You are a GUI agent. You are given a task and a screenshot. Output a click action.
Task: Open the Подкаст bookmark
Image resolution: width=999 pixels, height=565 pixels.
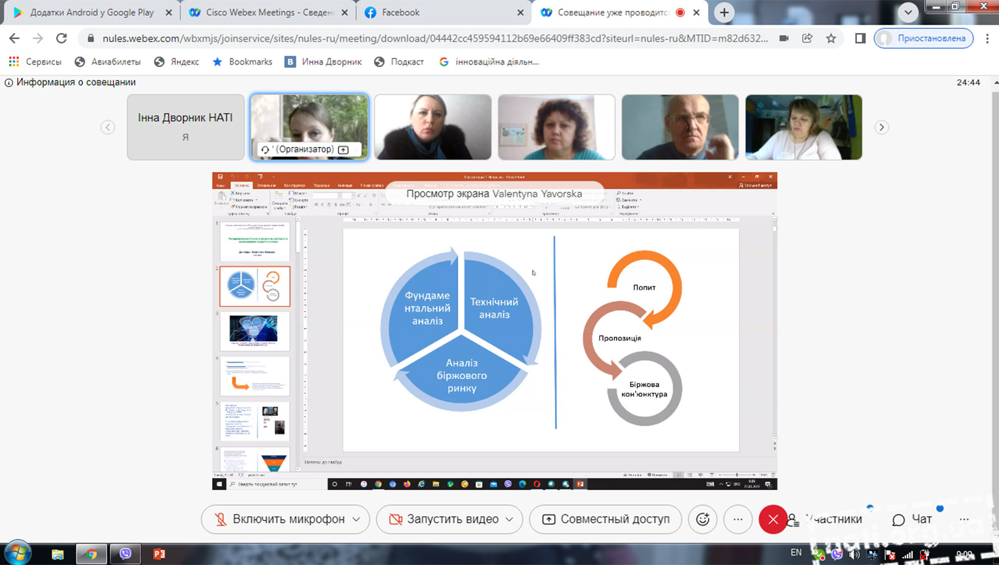[x=399, y=62]
